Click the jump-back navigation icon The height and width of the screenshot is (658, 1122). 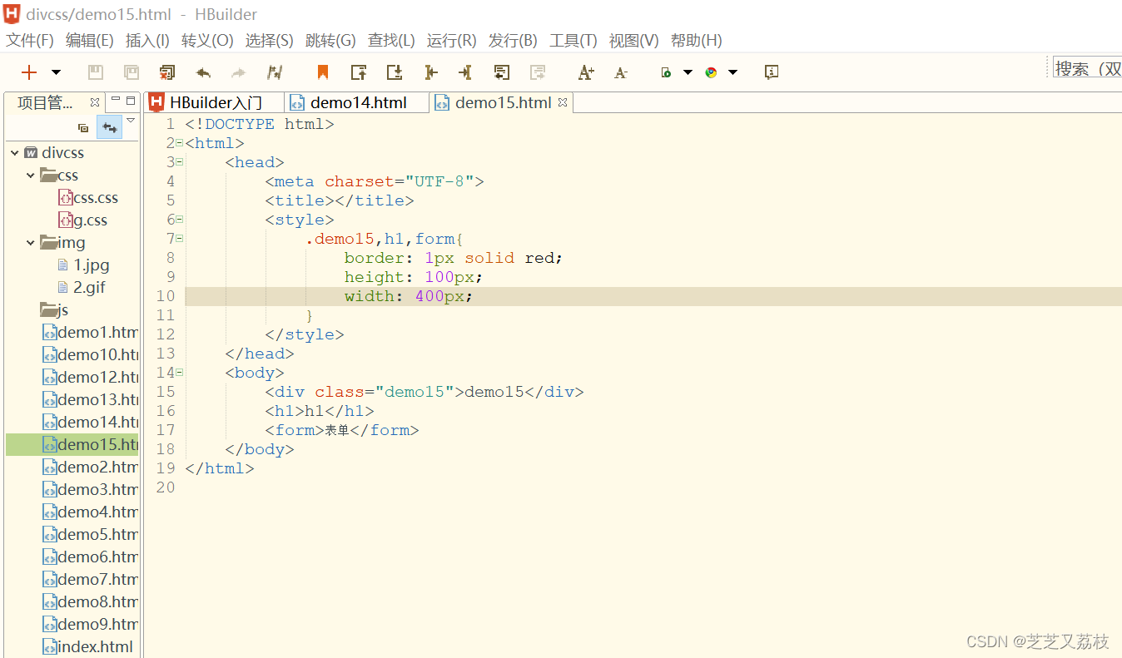[430, 72]
